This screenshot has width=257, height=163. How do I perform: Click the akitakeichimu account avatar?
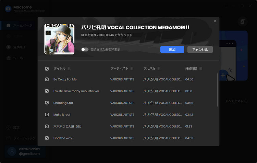pyautogui.click(x=12, y=151)
